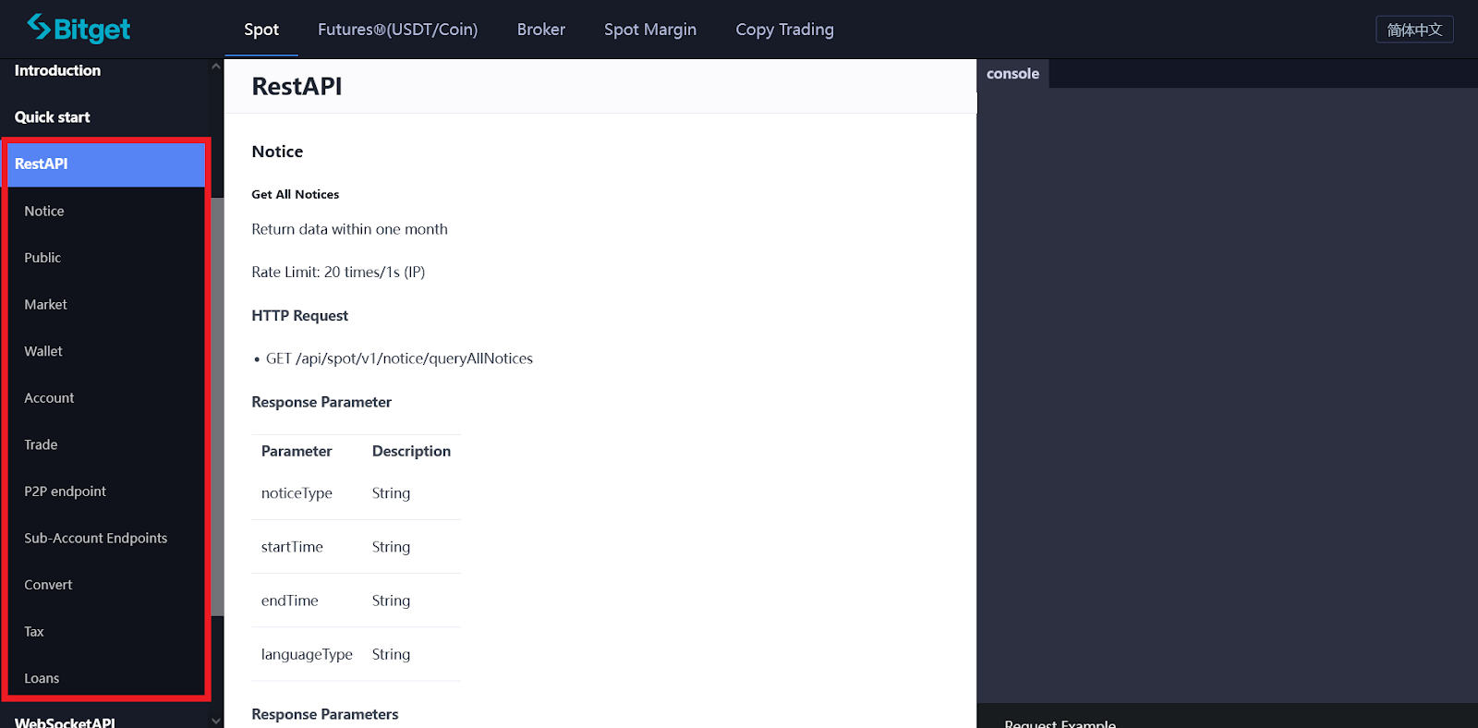Open the Futures (USDT/Coin) tab
The image size is (1478, 728).
(398, 30)
